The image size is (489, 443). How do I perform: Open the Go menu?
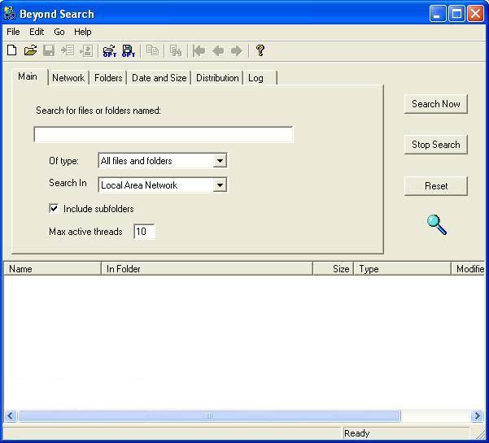tap(59, 32)
